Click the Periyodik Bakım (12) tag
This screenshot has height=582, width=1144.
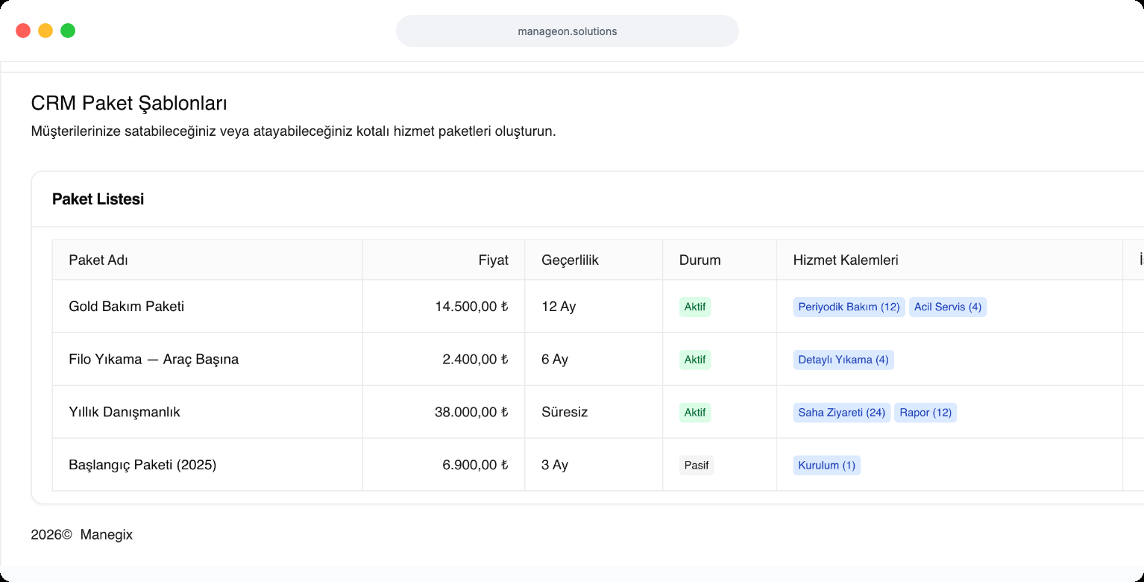(x=849, y=307)
